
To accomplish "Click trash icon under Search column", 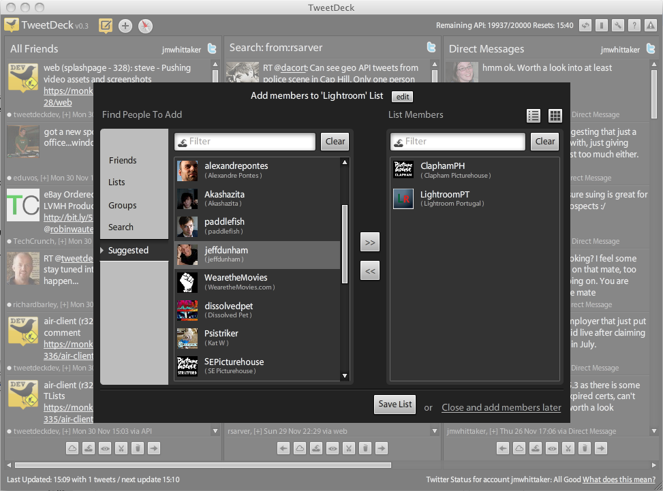I will click(365, 448).
